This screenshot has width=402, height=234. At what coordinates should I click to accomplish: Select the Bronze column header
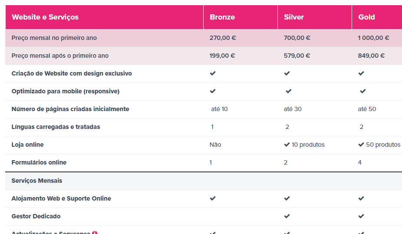(x=222, y=17)
